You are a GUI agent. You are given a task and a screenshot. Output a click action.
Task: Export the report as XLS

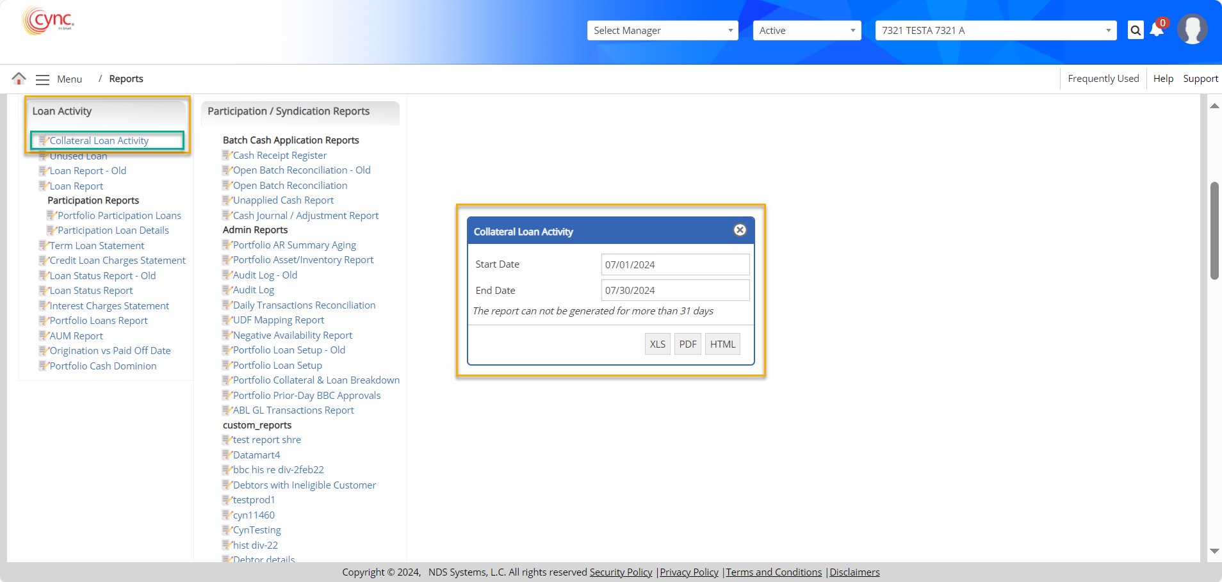[x=657, y=344]
